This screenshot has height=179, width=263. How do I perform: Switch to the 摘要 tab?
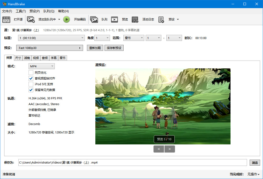[9, 58]
